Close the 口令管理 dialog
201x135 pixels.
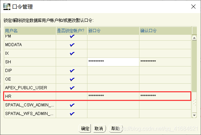(x=193, y=7)
